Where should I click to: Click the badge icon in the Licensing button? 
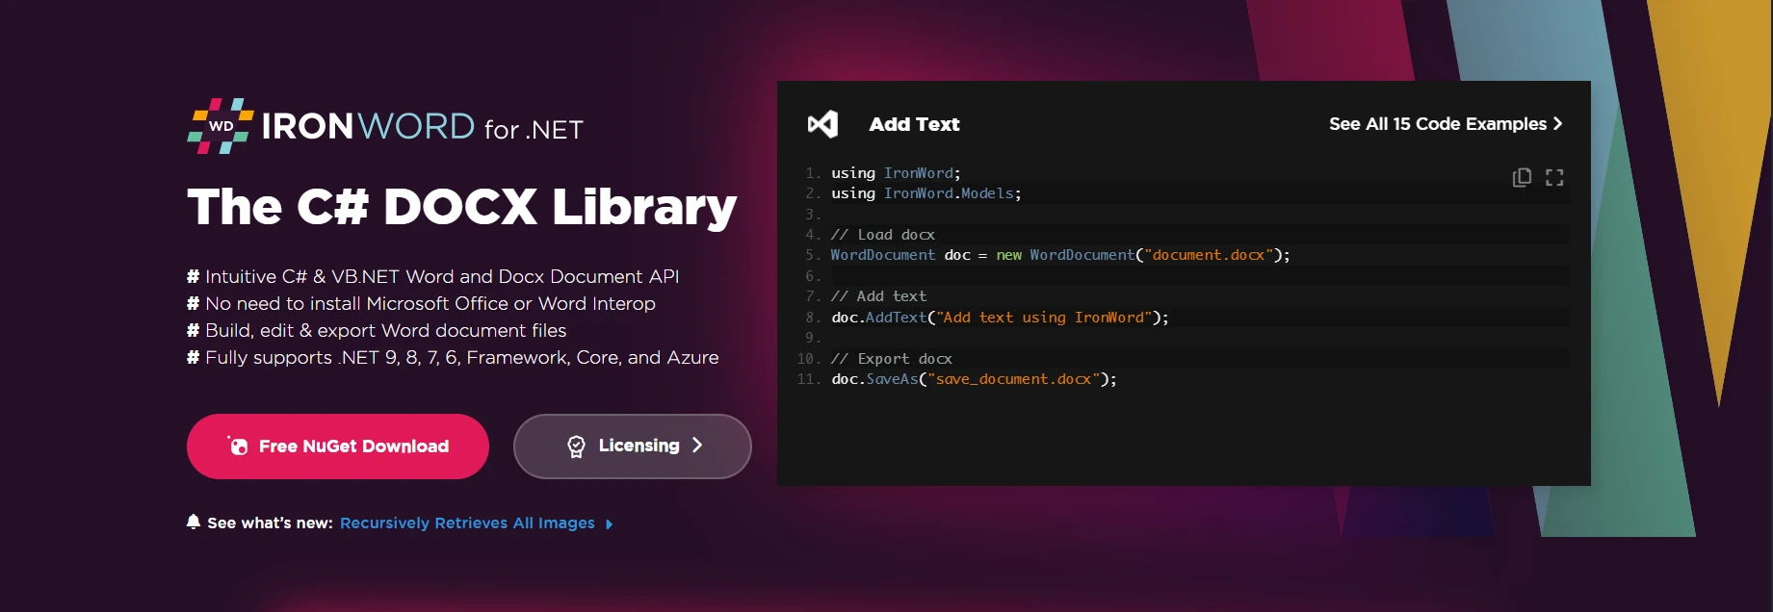point(576,446)
